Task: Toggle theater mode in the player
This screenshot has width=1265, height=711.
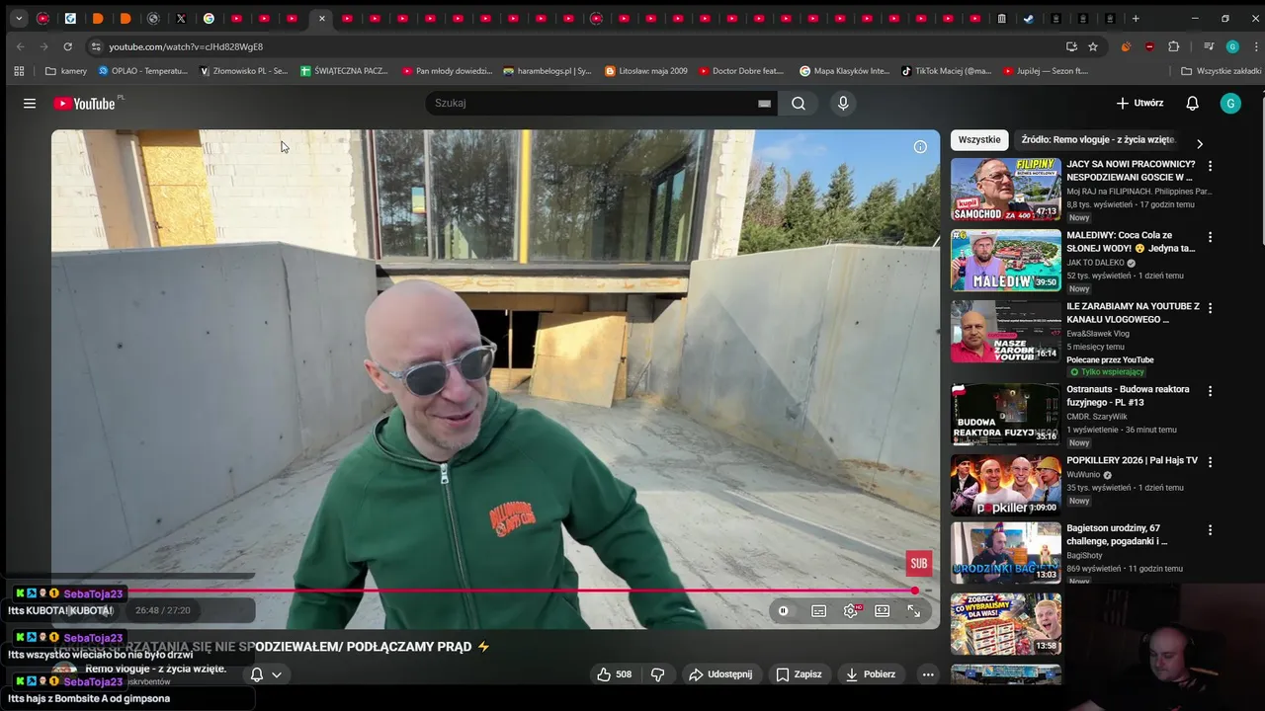Action: (x=883, y=611)
